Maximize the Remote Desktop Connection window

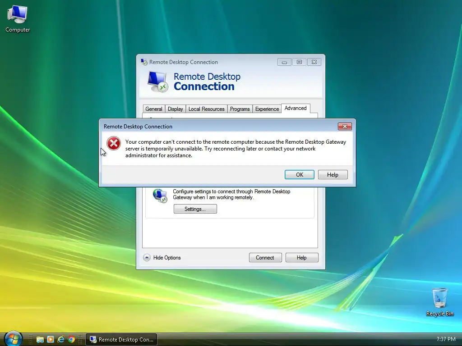[299, 62]
